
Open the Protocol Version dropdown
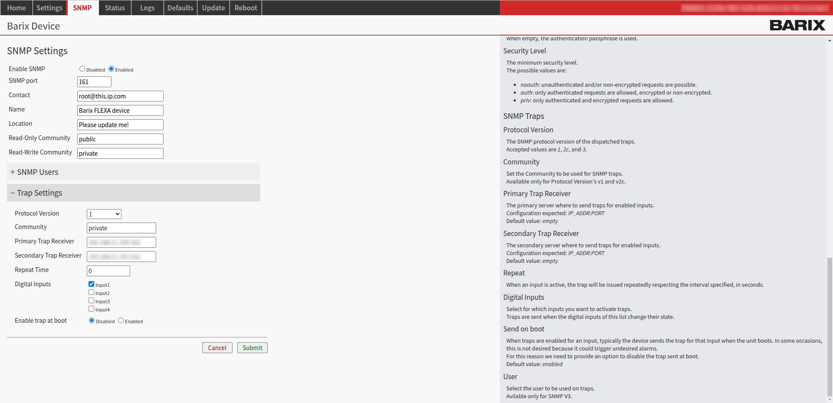coord(104,214)
